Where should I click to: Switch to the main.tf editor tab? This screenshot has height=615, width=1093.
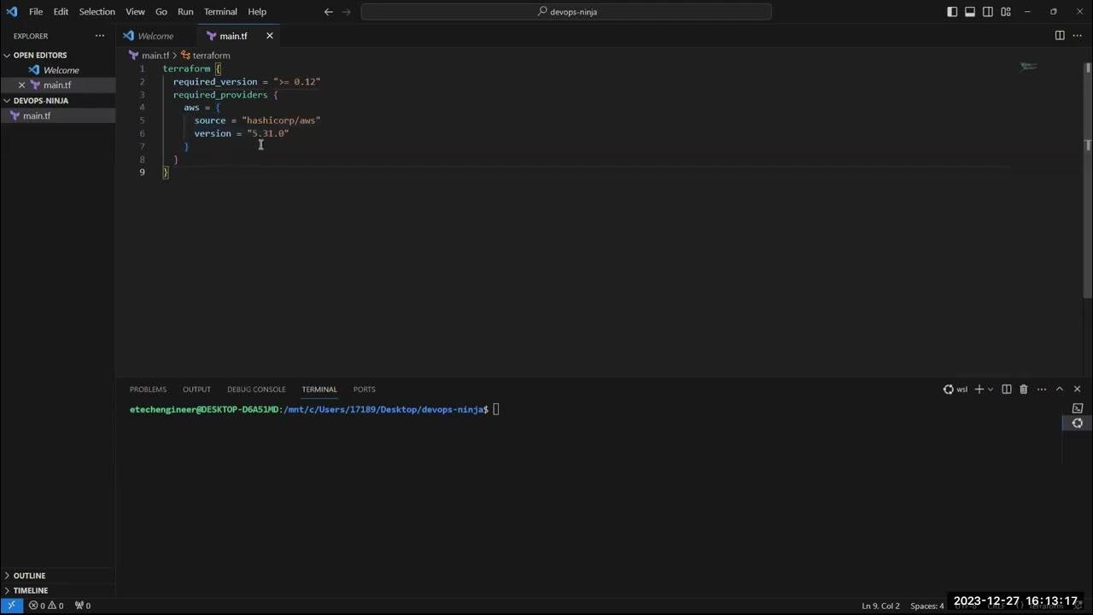click(x=233, y=36)
